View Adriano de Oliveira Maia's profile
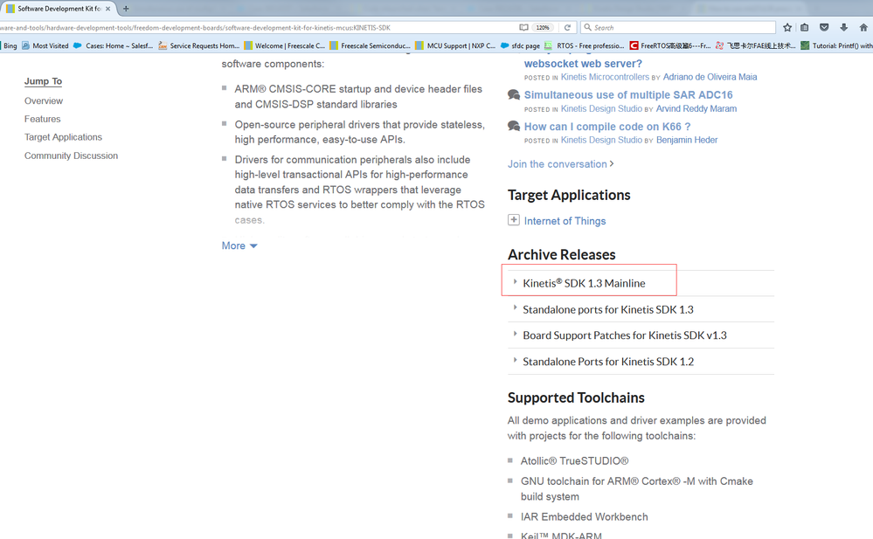 pyautogui.click(x=710, y=77)
